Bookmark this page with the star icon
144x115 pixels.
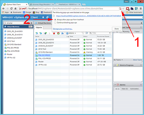click(x=123, y=9)
